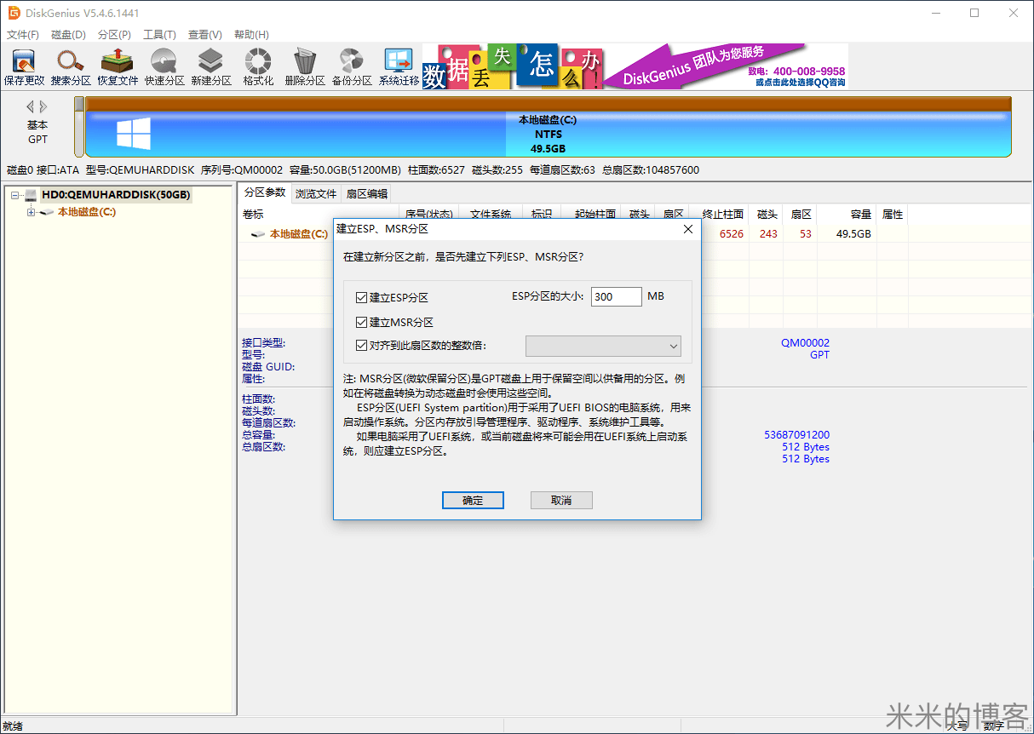The height and width of the screenshot is (734, 1034).
Task: Open the 工具(T) menu
Action: pyautogui.click(x=160, y=34)
